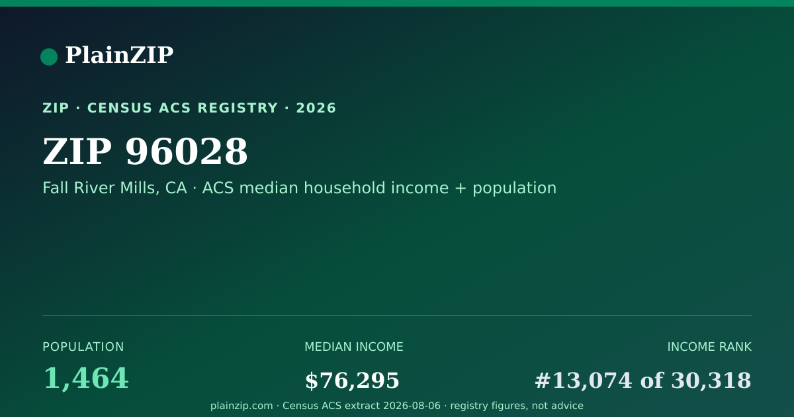The height and width of the screenshot is (417, 794).
Task: Select the $76,295 income value
Action: [352, 381]
